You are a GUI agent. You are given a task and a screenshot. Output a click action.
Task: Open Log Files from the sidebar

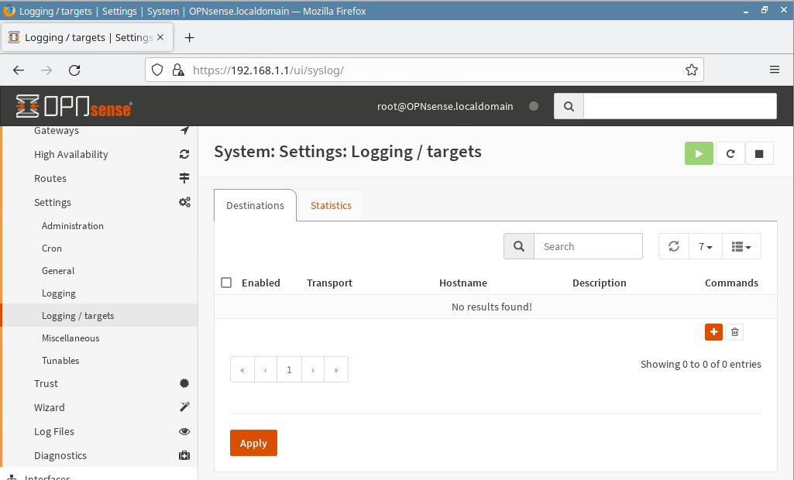tap(54, 431)
